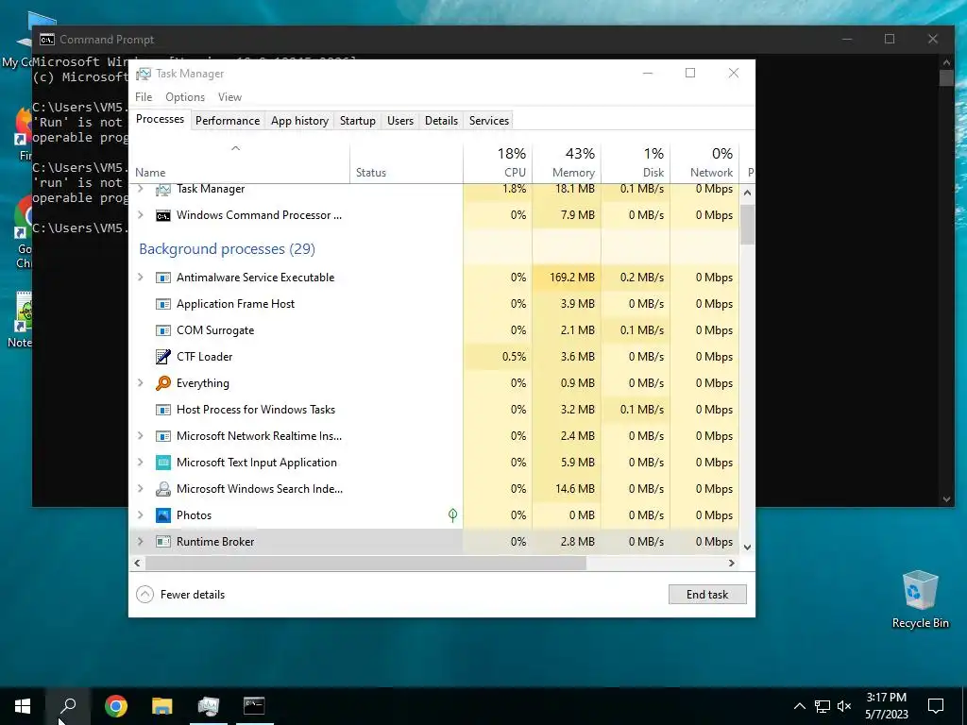Expand the Task Manager process row
The height and width of the screenshot is (725, 967).
141,189
